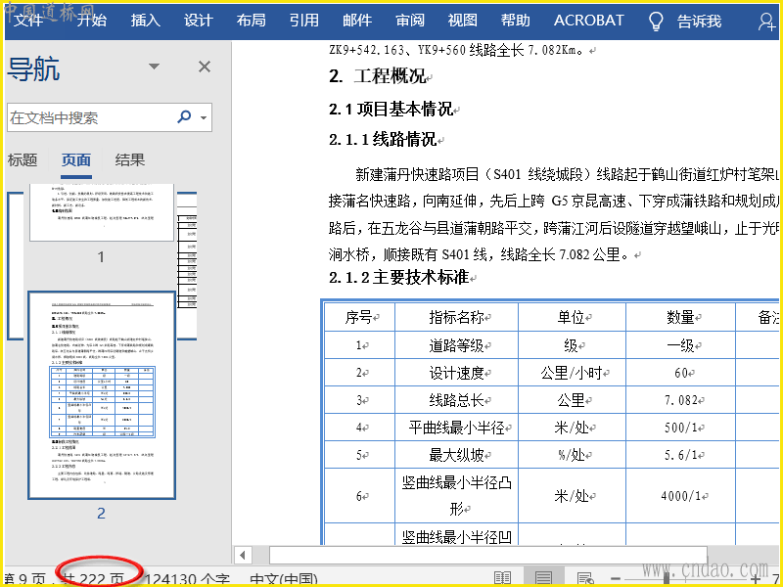This screenshot has height=587, width=783.
Task: Click the 序号 table header cell
Action: click(x=359, y=317)
